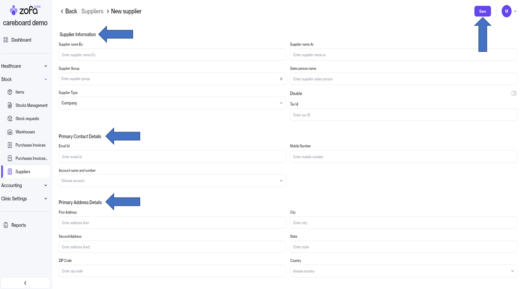The height and width of the screenshot is (289, 520).
Task: Click the Purchases Invoices icon
Action: (10, 145)
